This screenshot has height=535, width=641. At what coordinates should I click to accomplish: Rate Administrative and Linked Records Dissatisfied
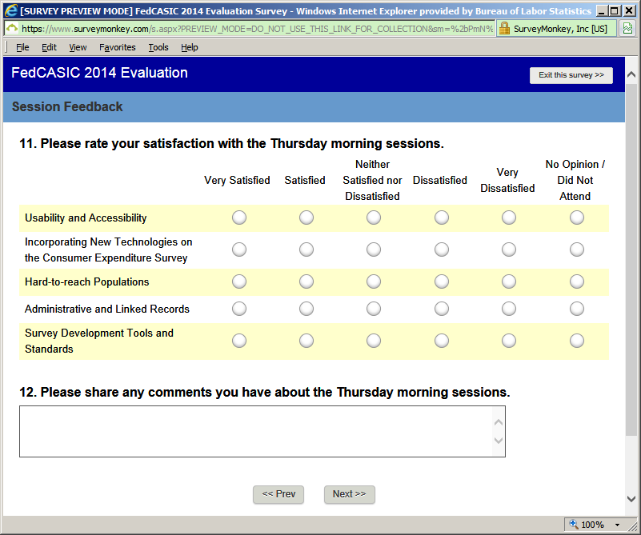click(442, 309)
